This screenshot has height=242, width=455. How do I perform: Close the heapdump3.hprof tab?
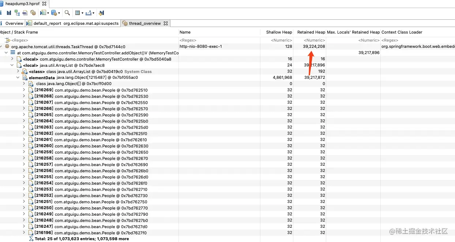coord(44,3)
